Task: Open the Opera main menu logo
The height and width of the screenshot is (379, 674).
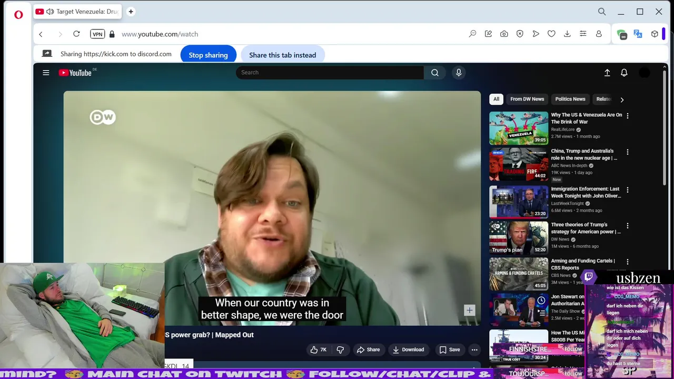Action: [x=18, y=15]
